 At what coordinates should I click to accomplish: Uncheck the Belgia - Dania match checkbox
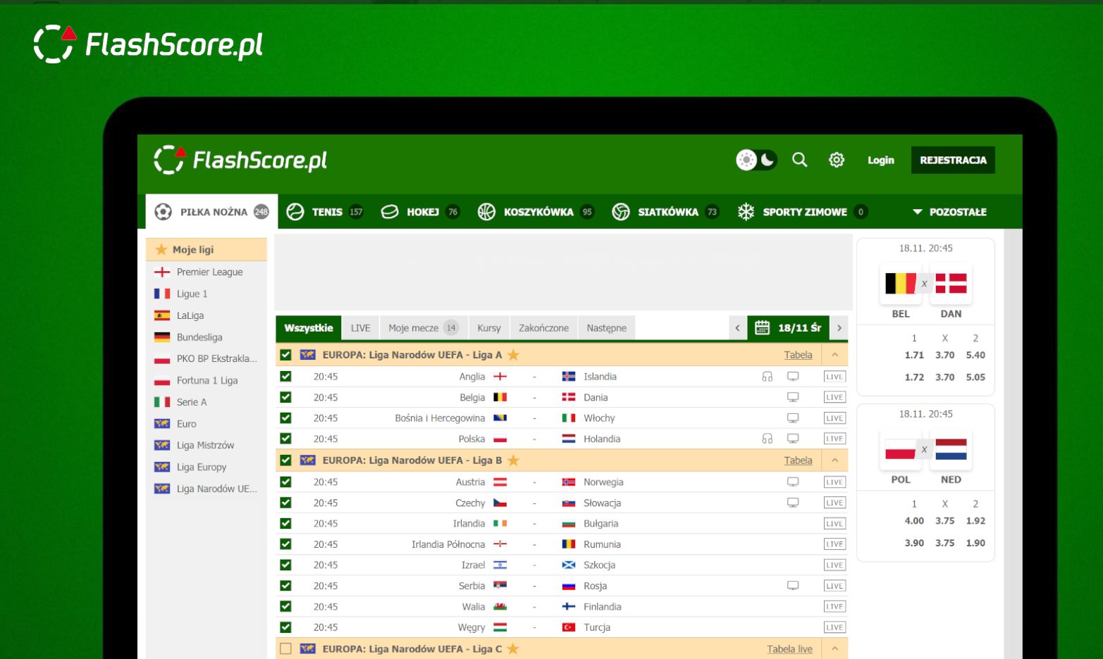coord(285,397)
